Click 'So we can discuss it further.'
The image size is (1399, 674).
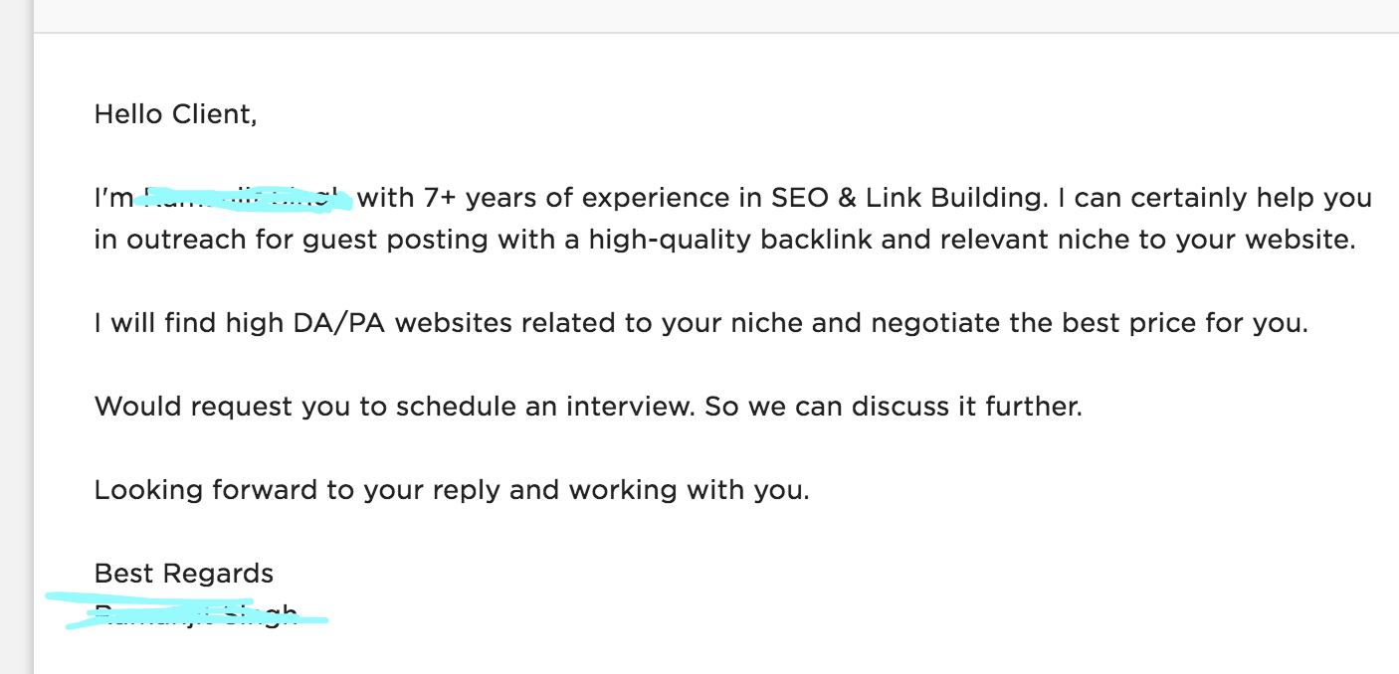893,407
